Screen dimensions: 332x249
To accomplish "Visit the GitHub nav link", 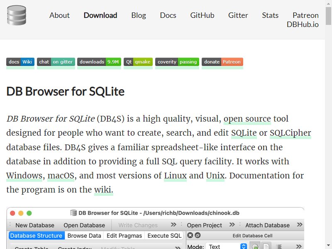I will (202, 15).
